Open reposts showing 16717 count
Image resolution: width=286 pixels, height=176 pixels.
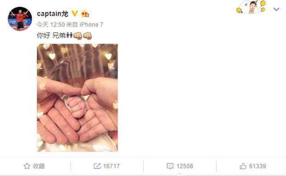[107, 166]
